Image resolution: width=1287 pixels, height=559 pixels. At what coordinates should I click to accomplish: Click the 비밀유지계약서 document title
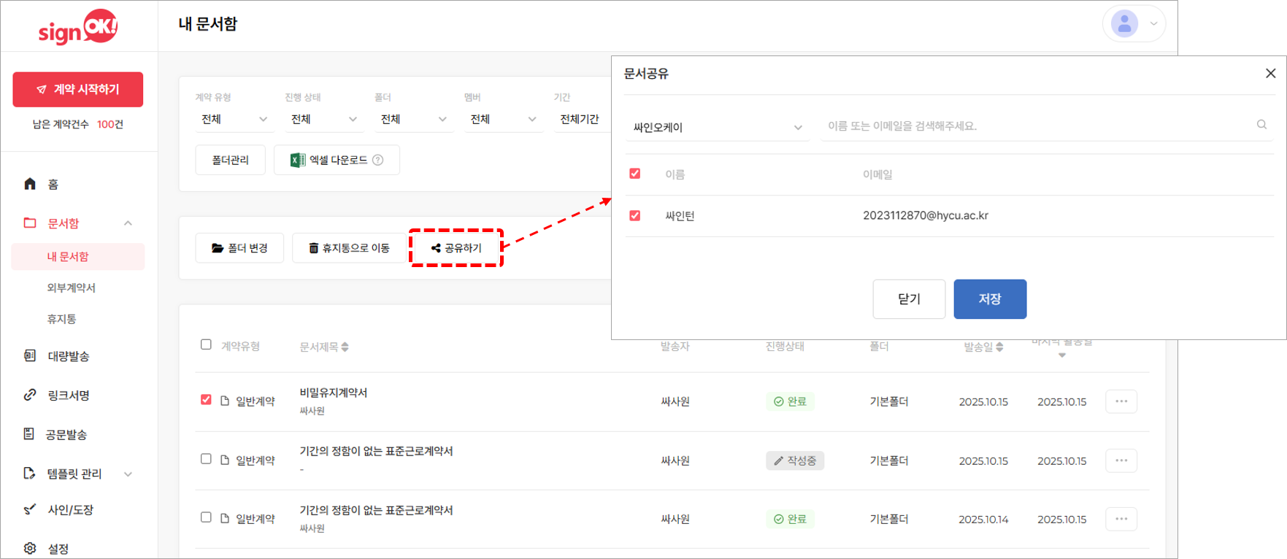(334, 393)
